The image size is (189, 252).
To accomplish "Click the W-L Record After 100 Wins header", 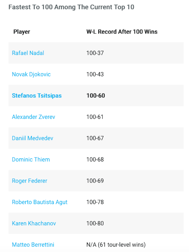I will [x=122, y=32].
